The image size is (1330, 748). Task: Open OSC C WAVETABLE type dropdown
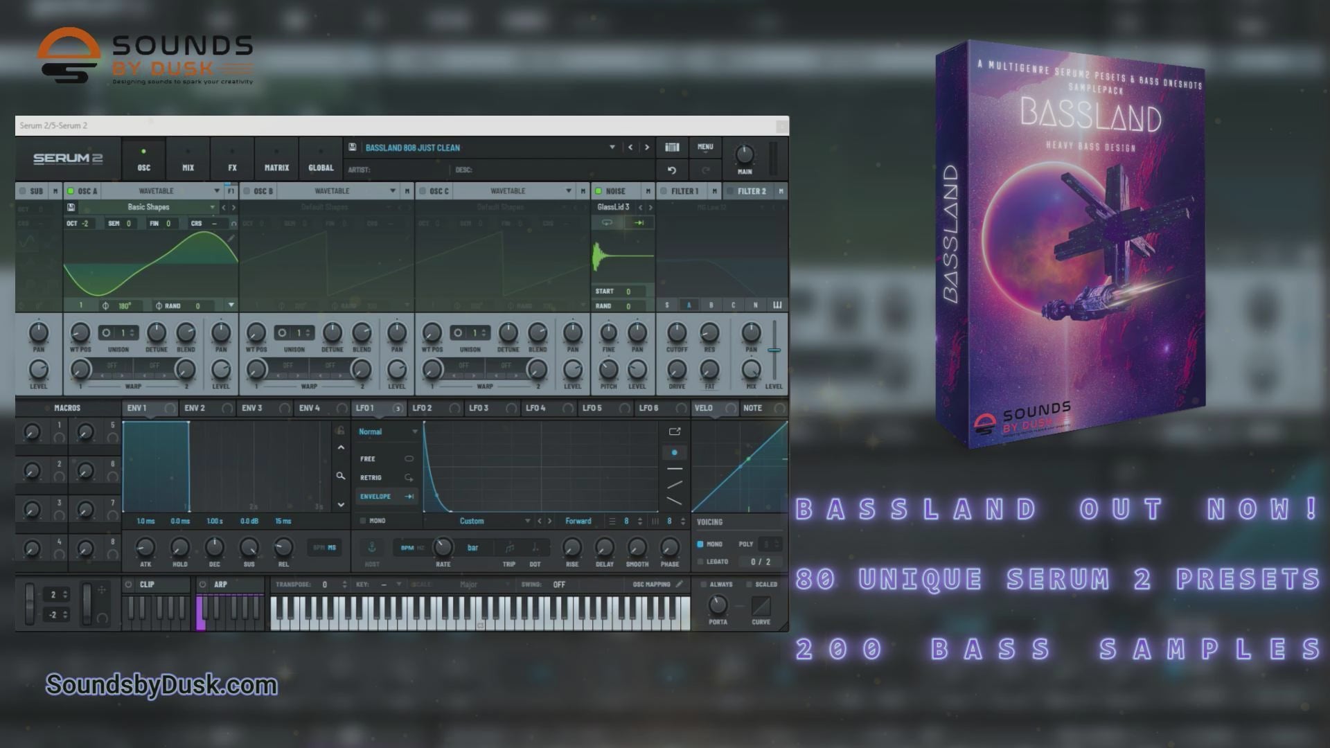569,191
